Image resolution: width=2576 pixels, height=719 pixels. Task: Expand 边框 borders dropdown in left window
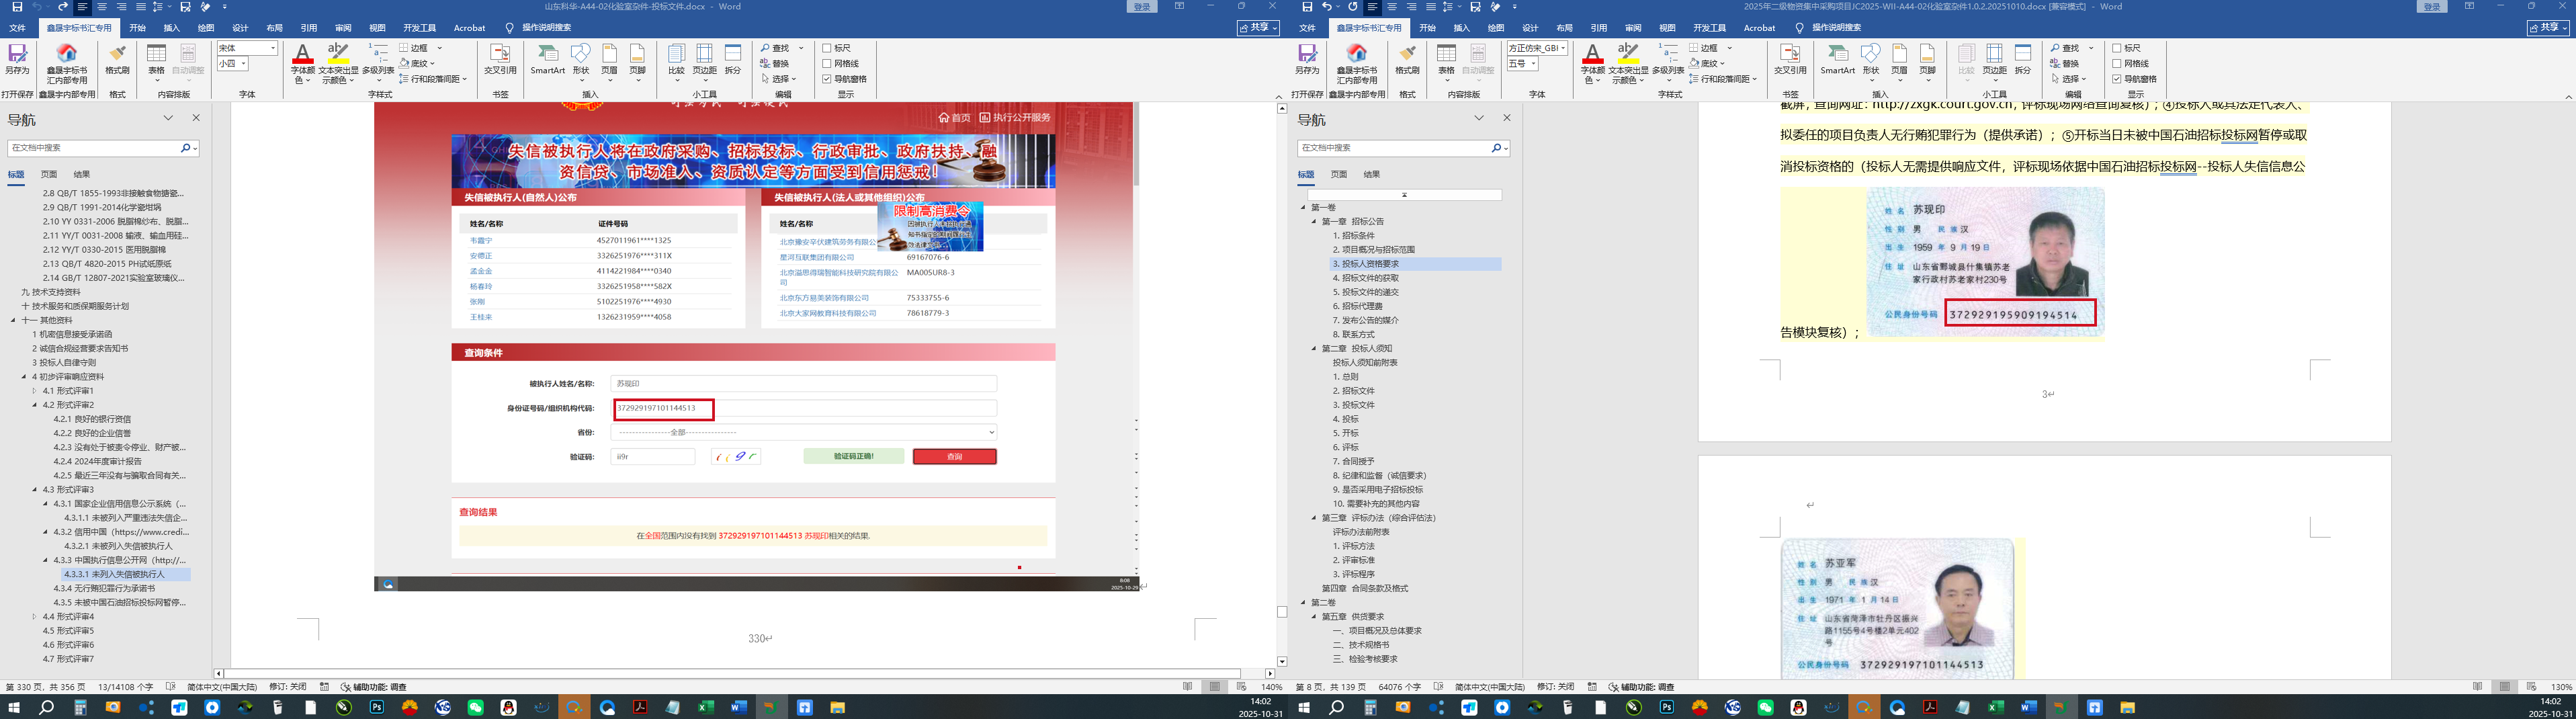tap(439, 48)
